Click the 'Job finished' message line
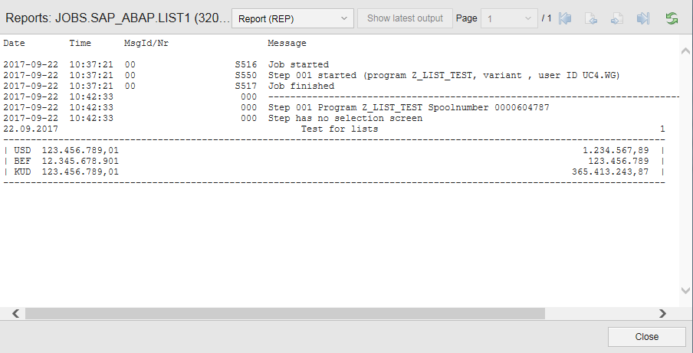The image size is (693, 353). tap(301, 87)
